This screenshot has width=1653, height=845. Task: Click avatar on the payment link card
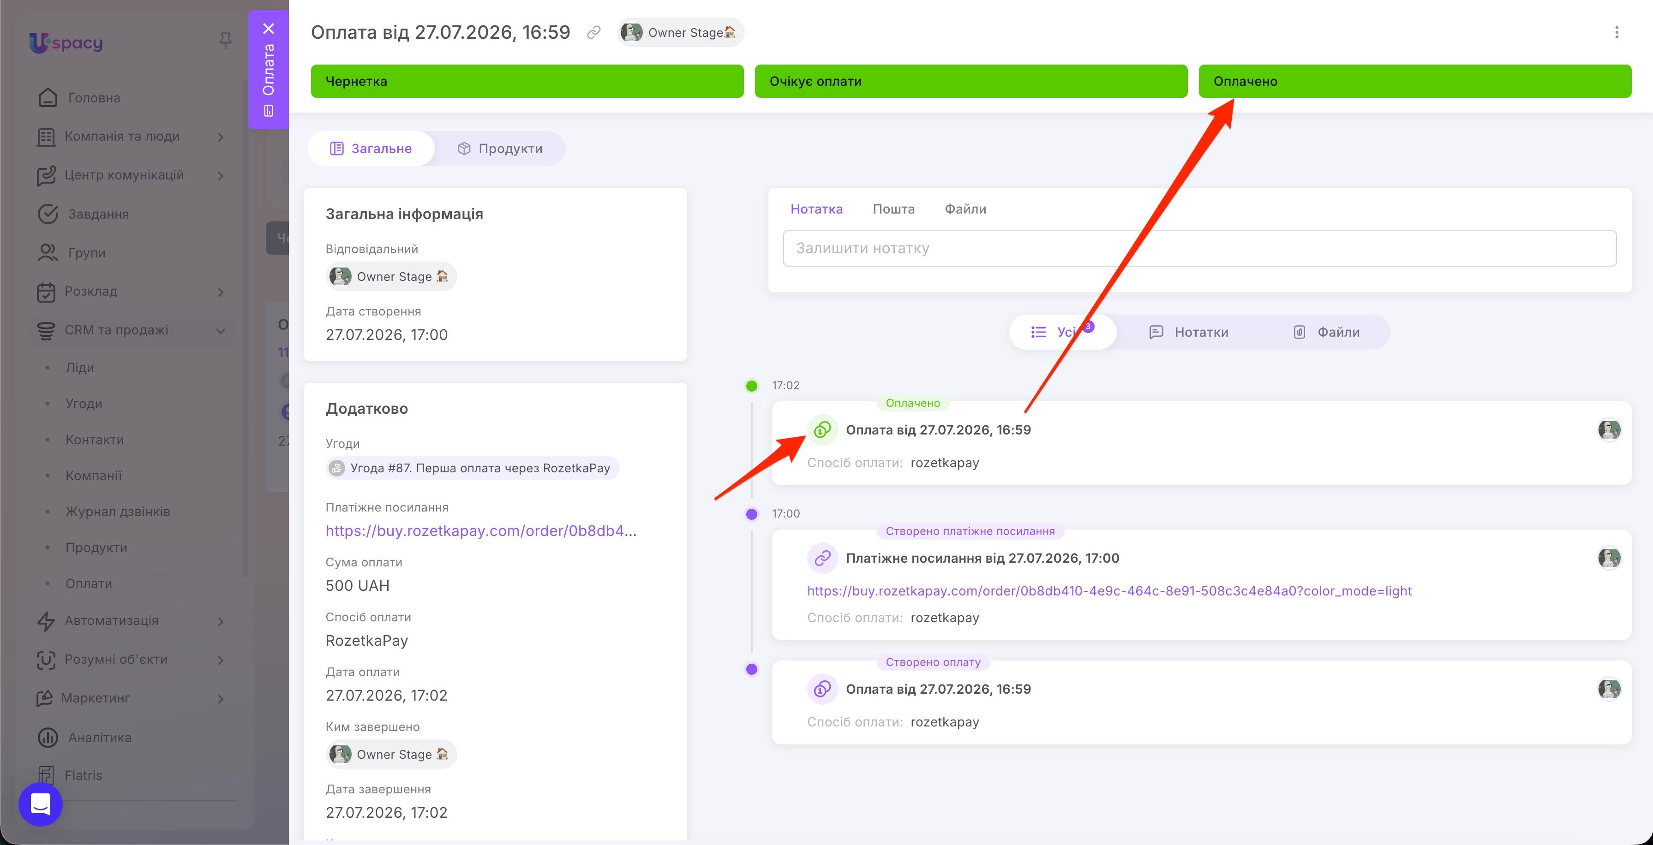coord(1609,558)
